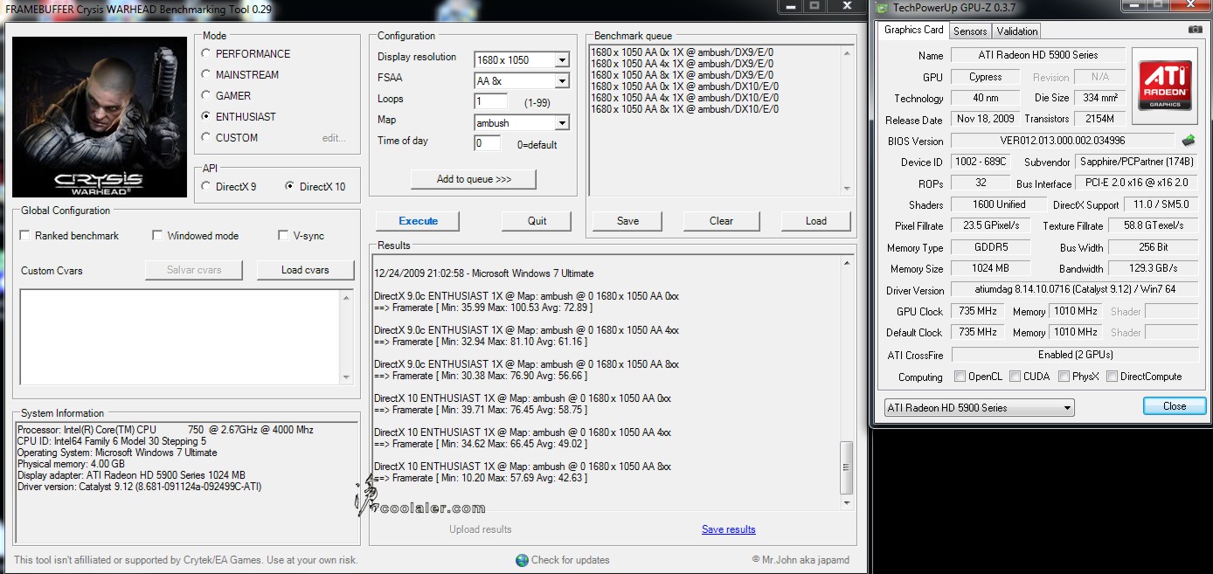Click the Shaders 1600 Unified value
The height and width of the screenshot is (574, 1213).
[998, 204]
